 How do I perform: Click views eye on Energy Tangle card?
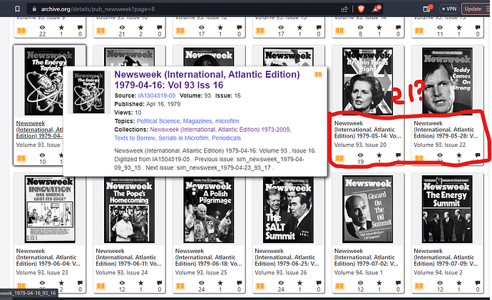pos(42,155)
